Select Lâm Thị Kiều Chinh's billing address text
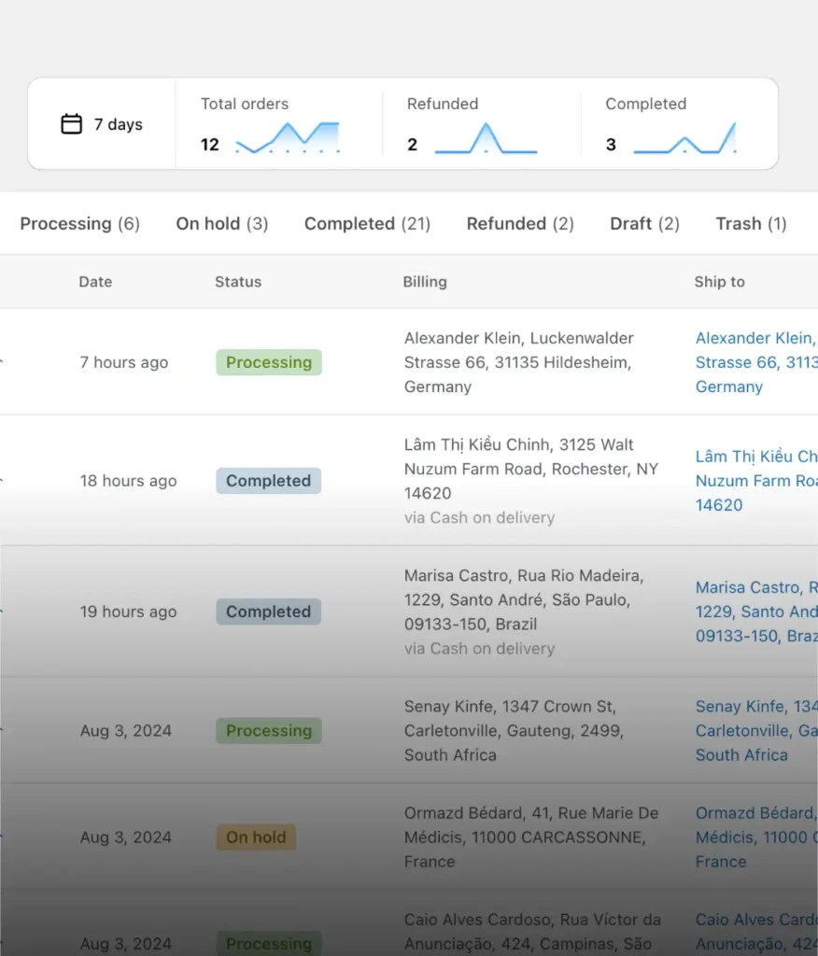The image size is (818, 956). coord(531,469)
